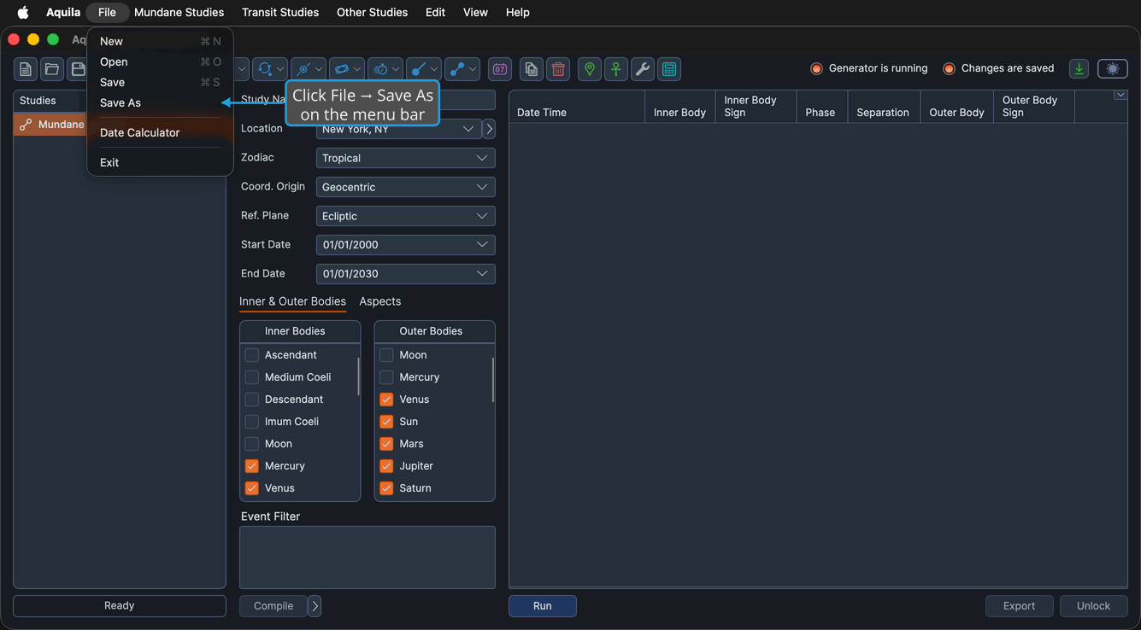Switch to the Aspects tab

tap(380, 301)
